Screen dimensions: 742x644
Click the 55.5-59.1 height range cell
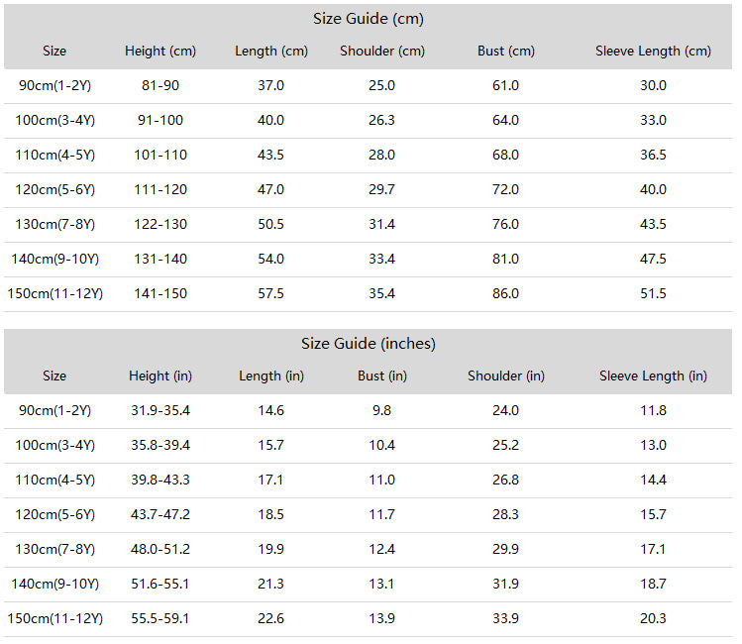[x=160, y=618]
